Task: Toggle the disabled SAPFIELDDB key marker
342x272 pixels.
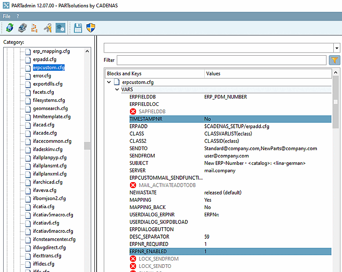Action: pos(133,111)
